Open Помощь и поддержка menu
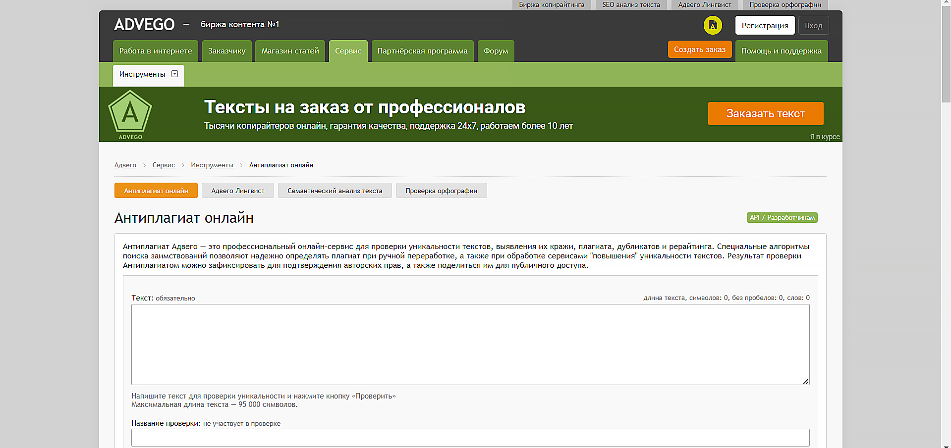This screenshot has width=951, height=448. tap(782, 51)
